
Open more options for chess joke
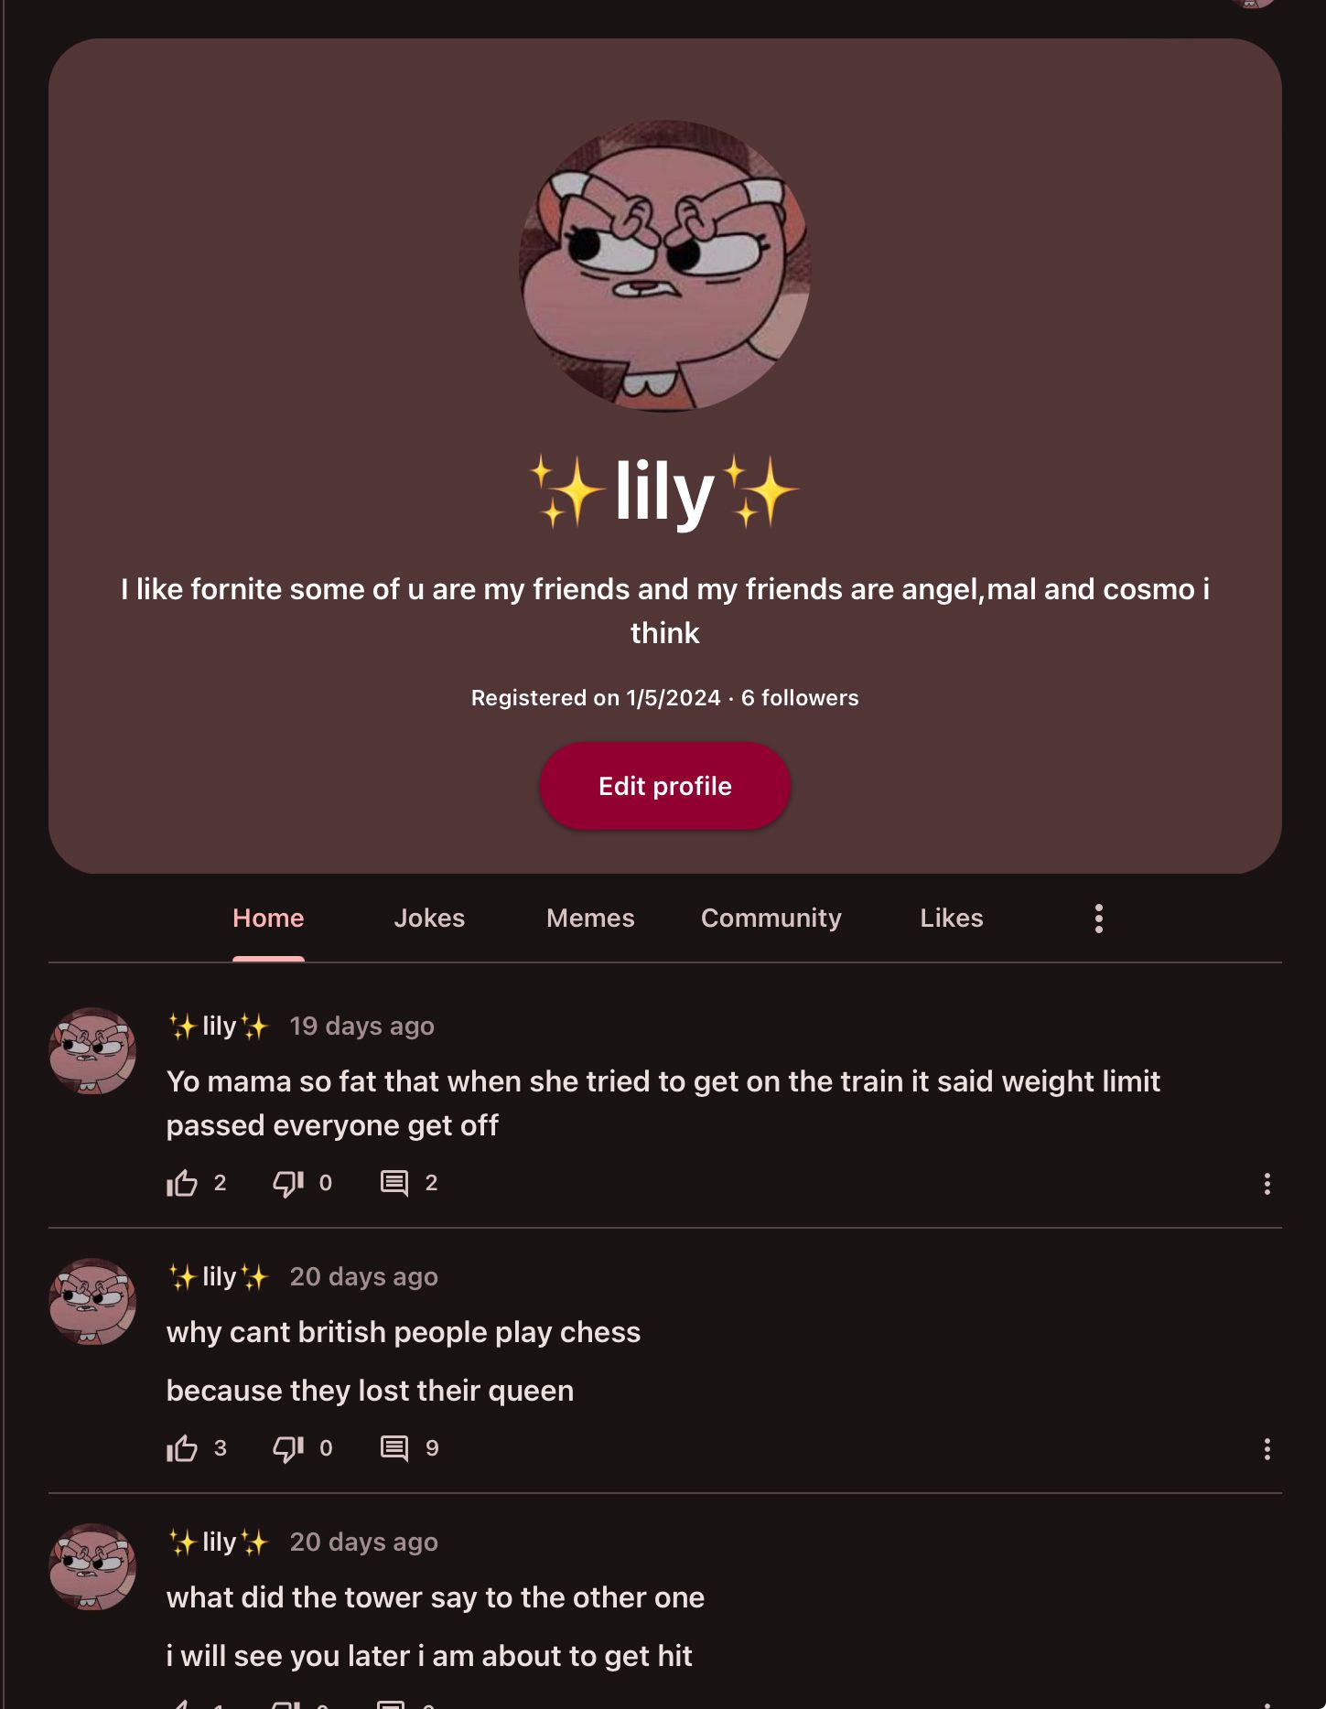pyautogui.click(x=1267, y=1449)
